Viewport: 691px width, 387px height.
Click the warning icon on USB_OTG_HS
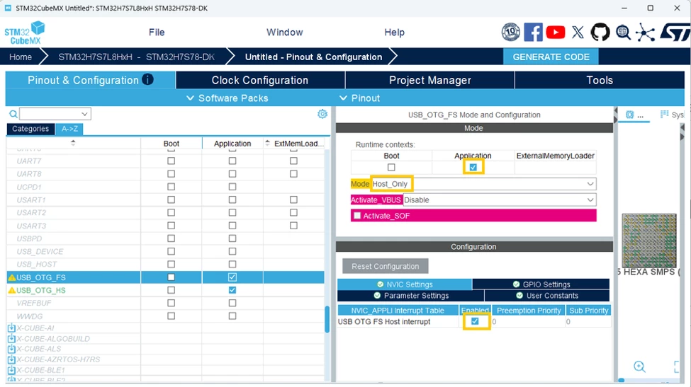tap(12, 290)
